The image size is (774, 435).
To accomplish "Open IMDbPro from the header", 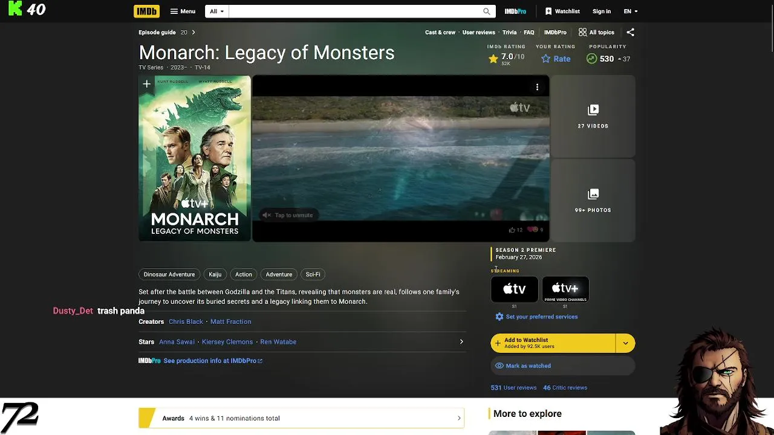I will 515,11.
